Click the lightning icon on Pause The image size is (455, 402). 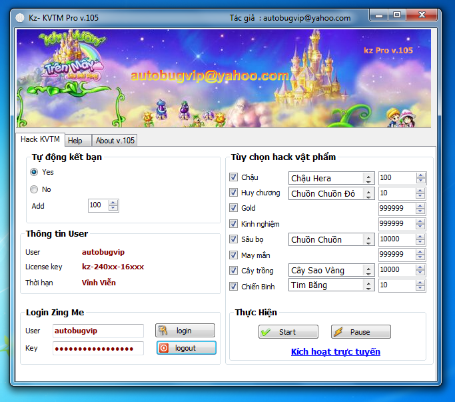338,332
